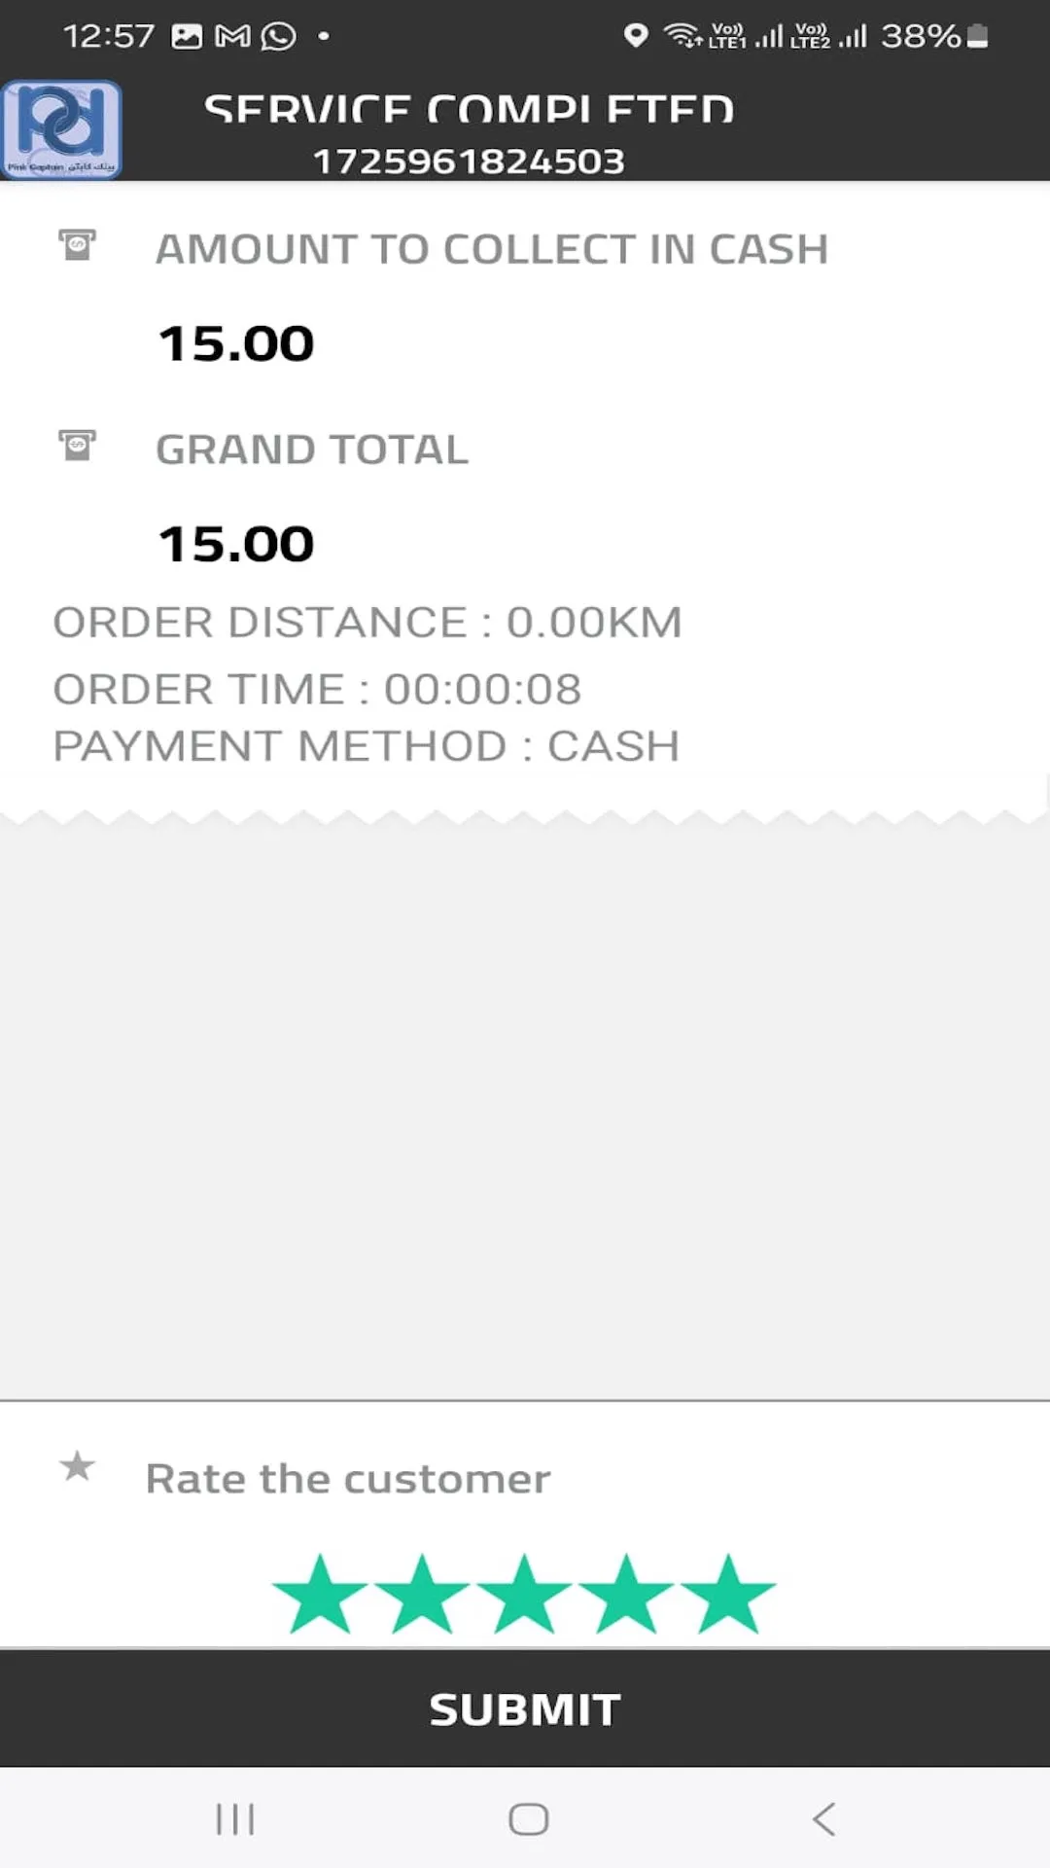Select the fourth green rating star
The width and height of the screenshot is (1050, 1868).
pyautogui.click(x=626, y=1593)
